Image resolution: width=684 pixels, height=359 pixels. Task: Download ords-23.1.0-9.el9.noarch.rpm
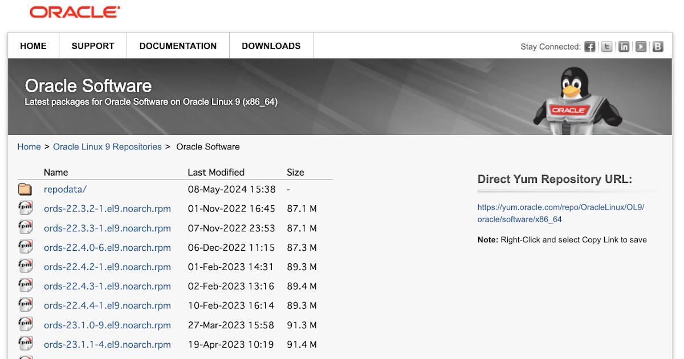pyautogui.click(x=107, y=325)
